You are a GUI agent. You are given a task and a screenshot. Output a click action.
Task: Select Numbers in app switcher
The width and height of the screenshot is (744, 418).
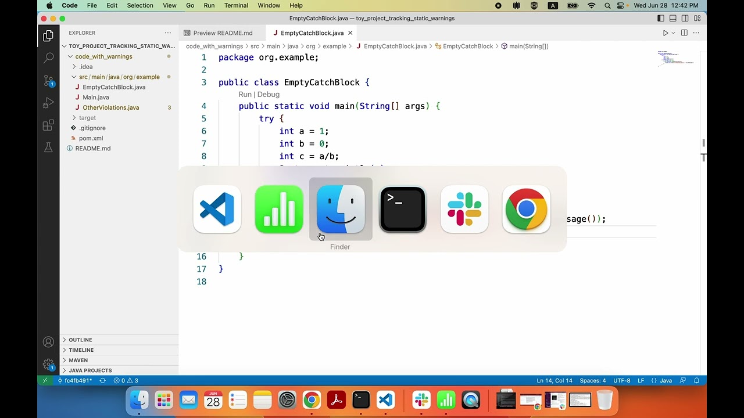279,209
